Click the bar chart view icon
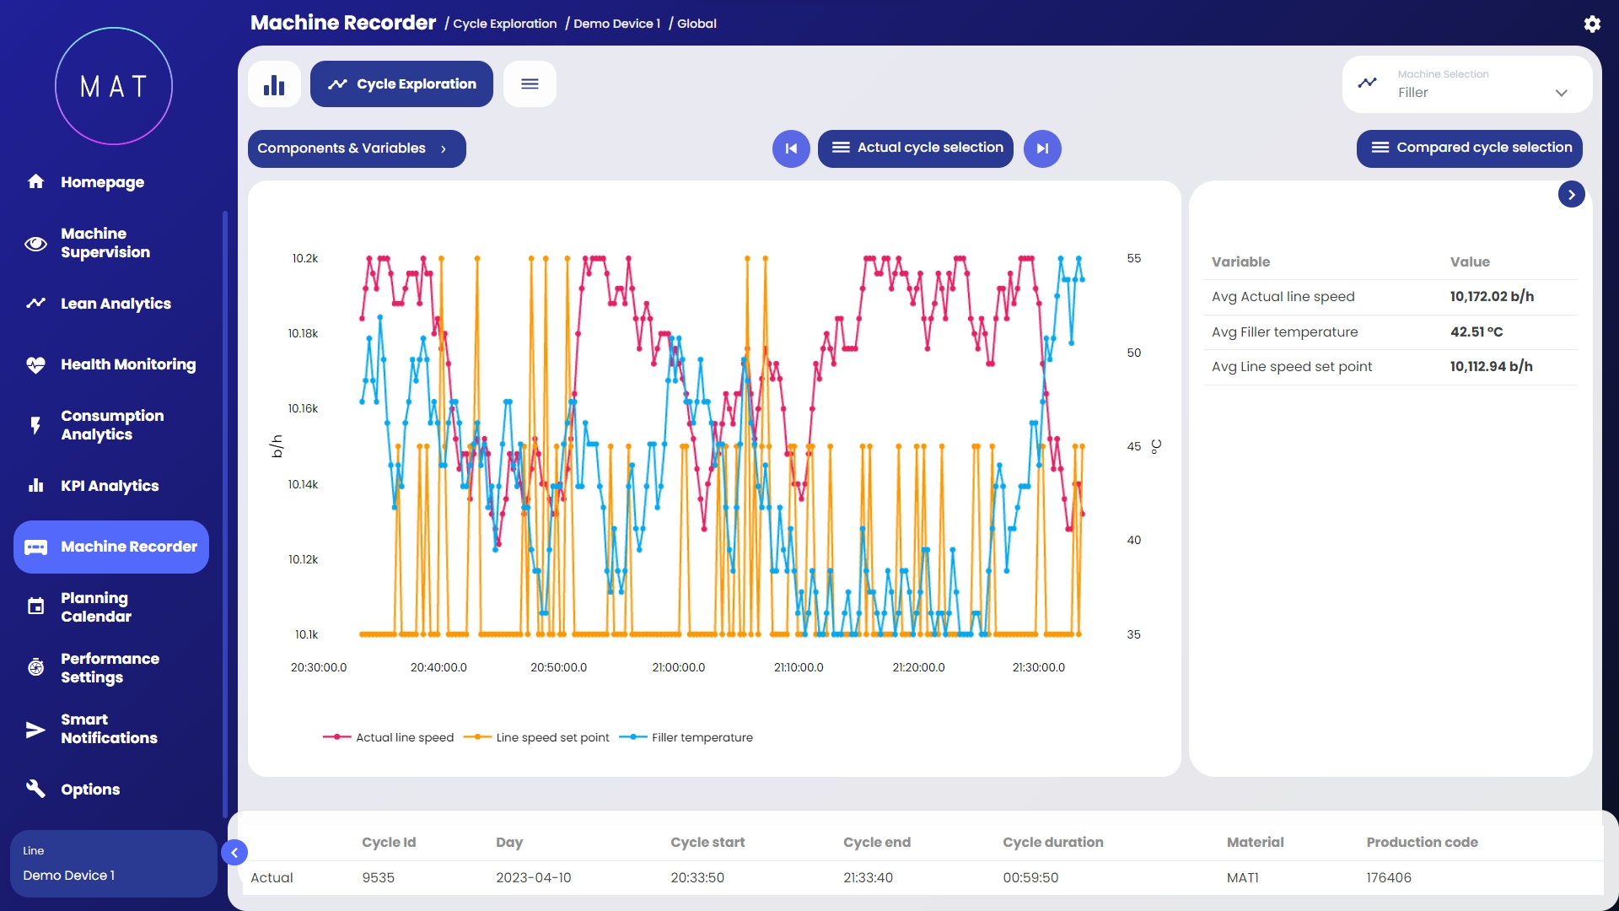Viewport: 1619px width, 911px height. point(274,84)
